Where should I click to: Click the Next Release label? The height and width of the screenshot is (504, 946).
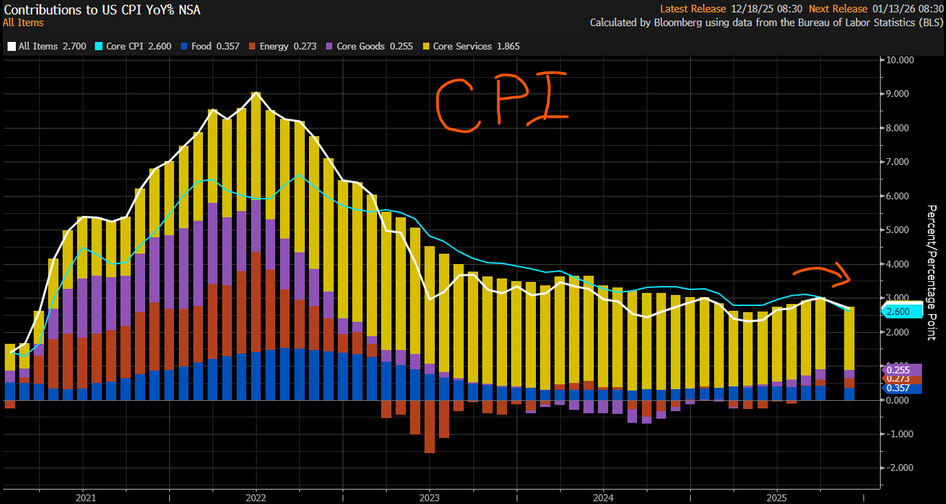(x=837, y=9)
